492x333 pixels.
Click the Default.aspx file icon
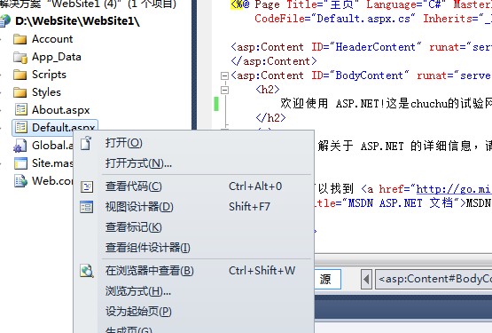coord(20,127)
